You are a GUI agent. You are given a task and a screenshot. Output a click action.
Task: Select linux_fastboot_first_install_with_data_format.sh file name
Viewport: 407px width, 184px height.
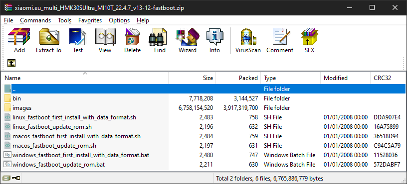click(74, 117)
